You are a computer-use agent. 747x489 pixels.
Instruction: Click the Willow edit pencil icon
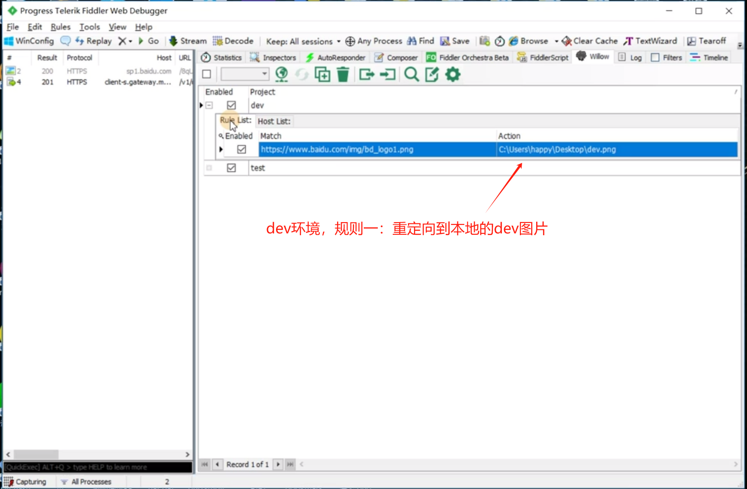(x=432, y=74)
